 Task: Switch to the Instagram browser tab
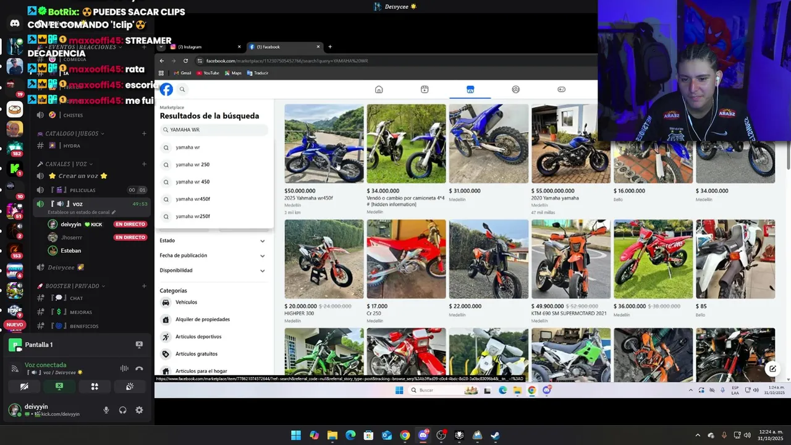203,47
